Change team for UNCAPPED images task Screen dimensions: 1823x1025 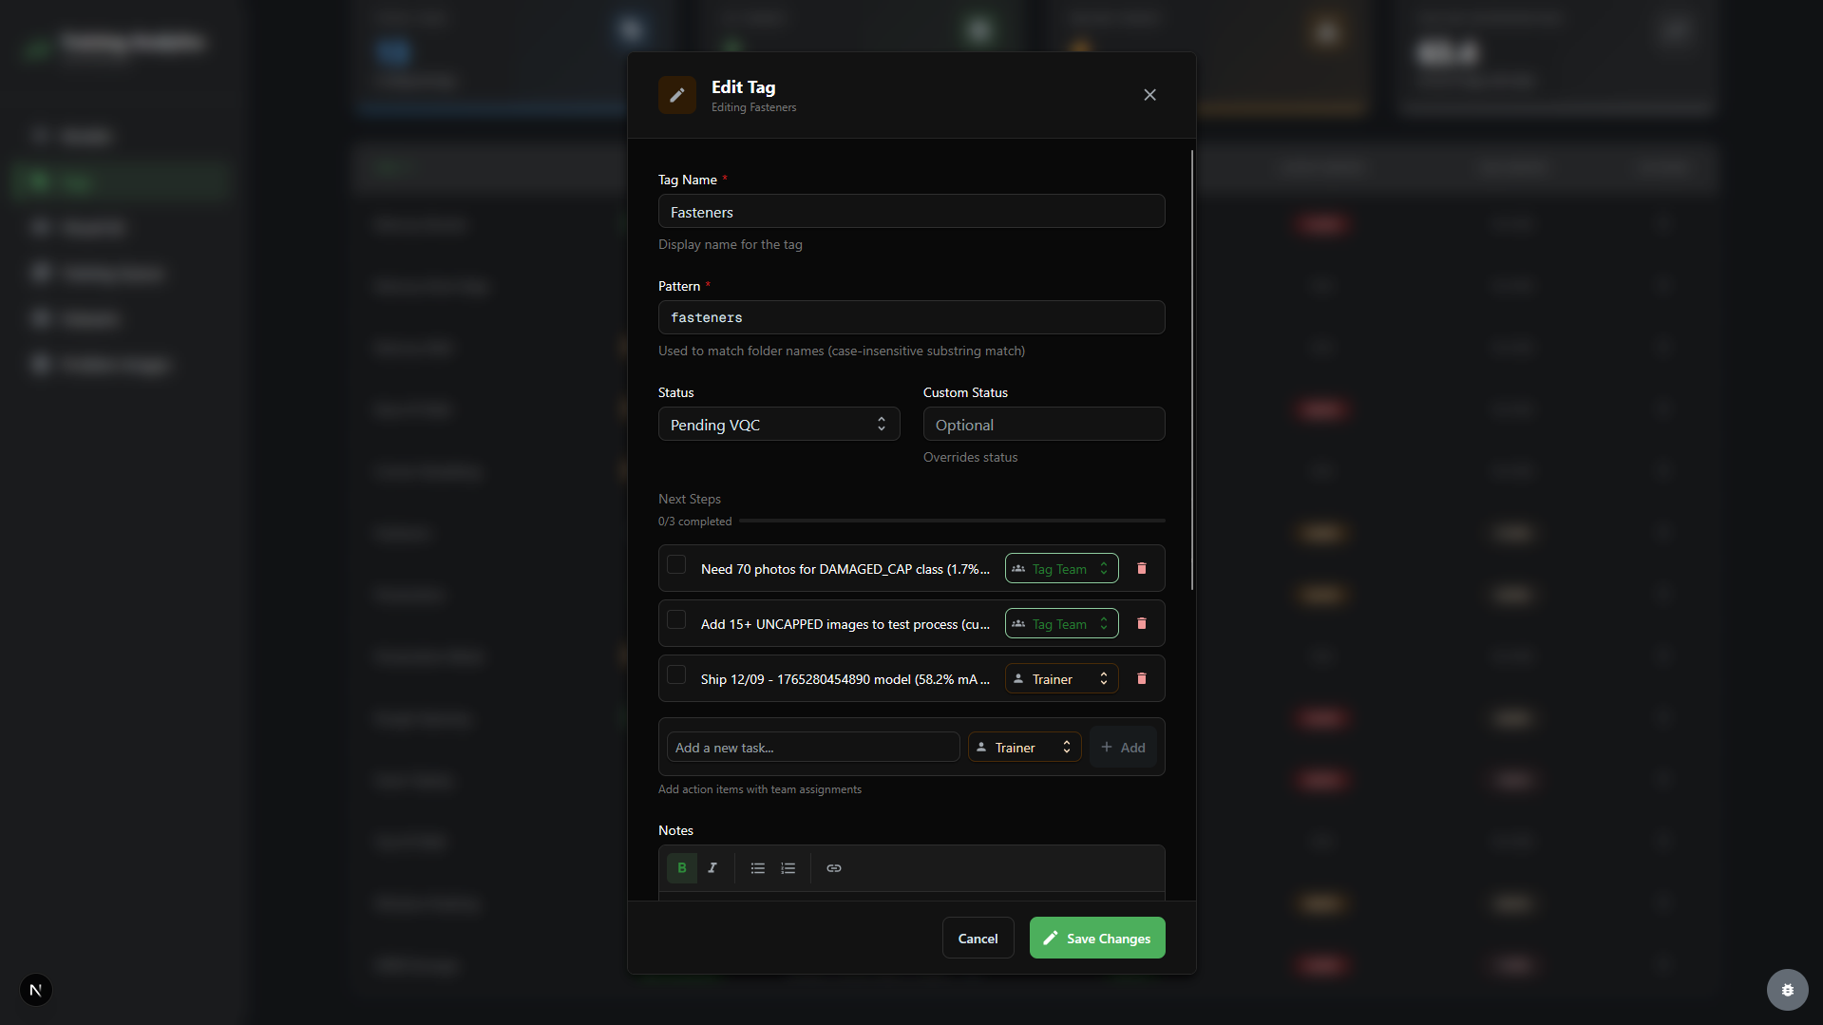[1061, 623]
